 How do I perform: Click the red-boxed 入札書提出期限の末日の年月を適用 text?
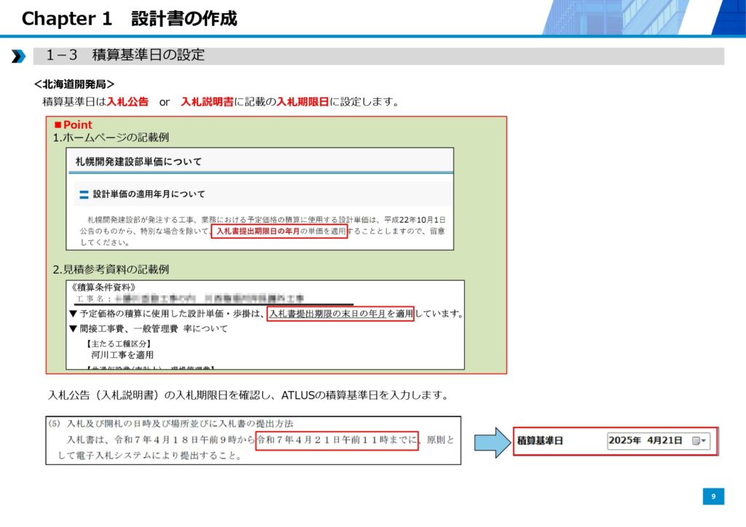340,314
